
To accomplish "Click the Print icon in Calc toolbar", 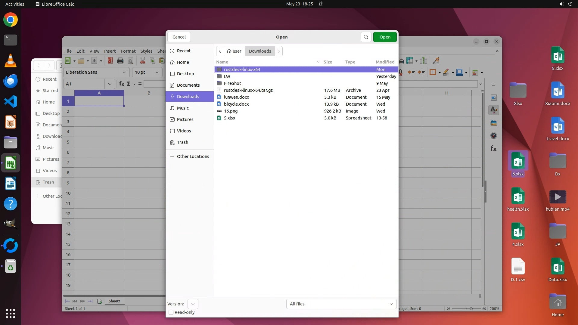I will click(x=120, y=61).
